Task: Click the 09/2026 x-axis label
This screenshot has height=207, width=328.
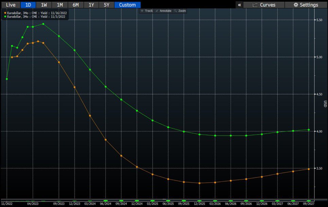Action: (246, 204)
